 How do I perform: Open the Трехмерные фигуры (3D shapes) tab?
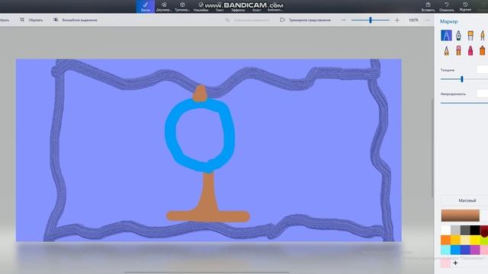(x=182, y=7)
